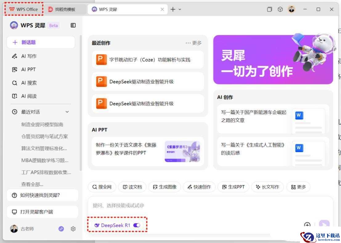Click the WPS 灵犀 logo icon
Image resolution: width=341 pixels, height=243 pixels.
(14, 26)
